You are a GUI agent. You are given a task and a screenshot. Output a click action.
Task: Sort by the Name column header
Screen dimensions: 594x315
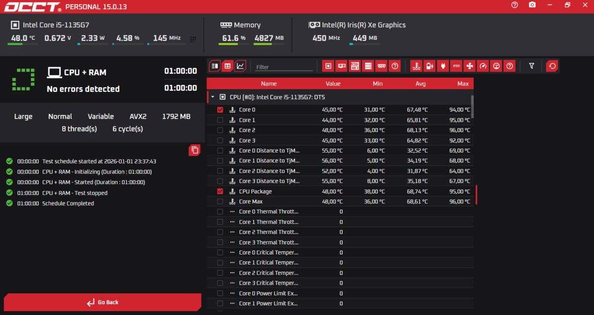click(x=269, y=84)
